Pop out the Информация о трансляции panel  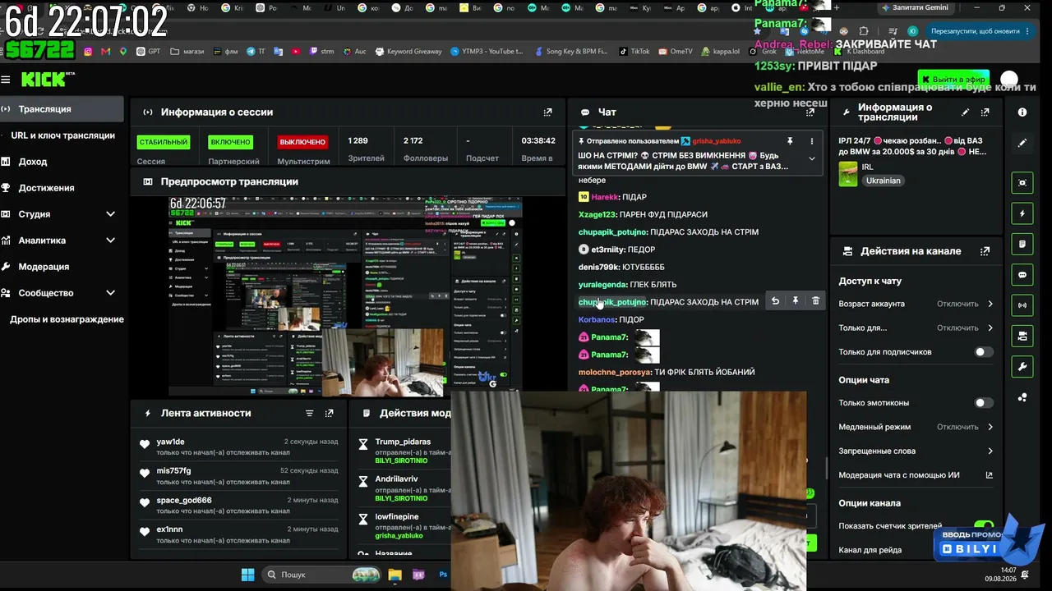pyautogui.click(x=985, y=112)
